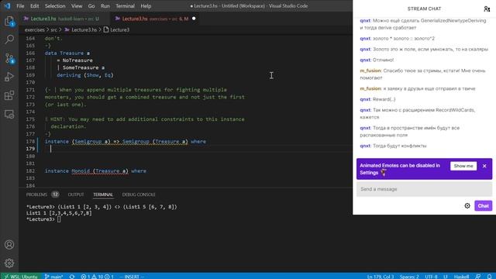Screen dimensions: 496x279
Task: Open the Accounts menu icon
Action: [9, 245]
